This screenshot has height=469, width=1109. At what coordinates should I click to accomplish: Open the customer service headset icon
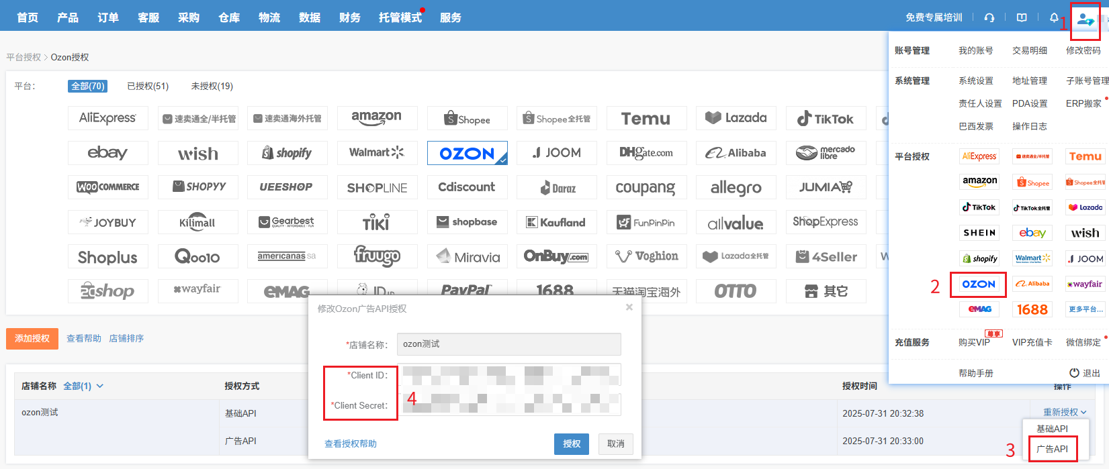[989, 17]
